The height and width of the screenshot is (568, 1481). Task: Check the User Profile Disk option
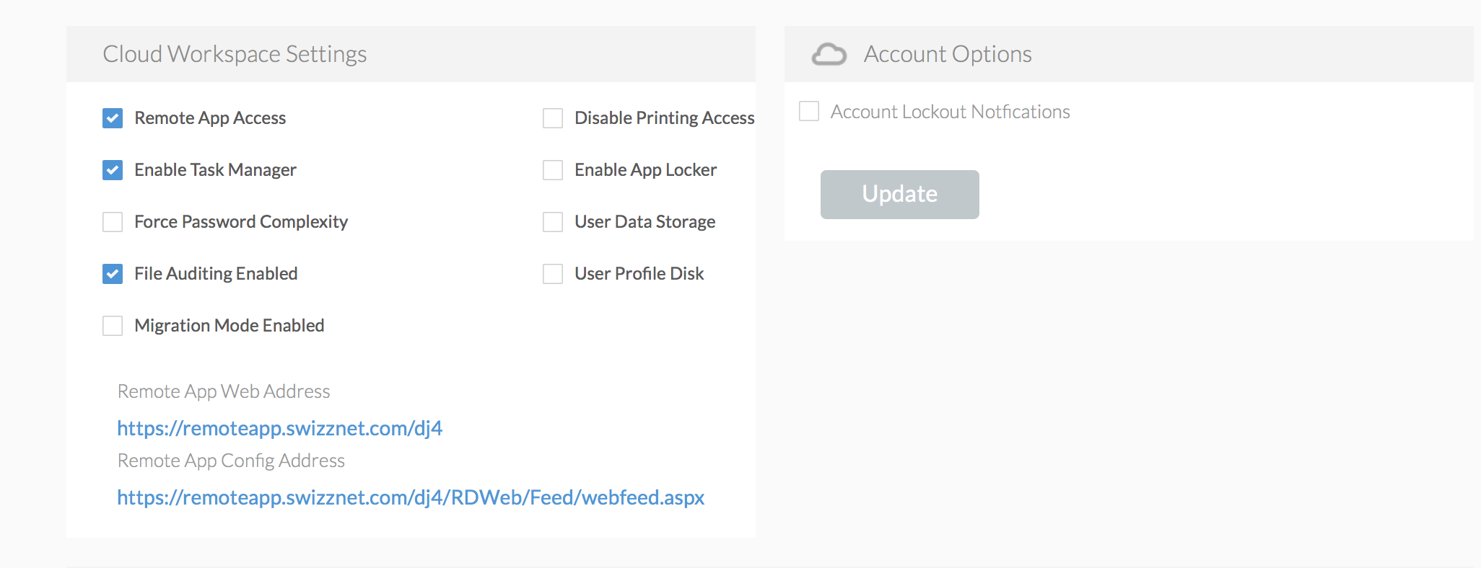click(553, 274)
